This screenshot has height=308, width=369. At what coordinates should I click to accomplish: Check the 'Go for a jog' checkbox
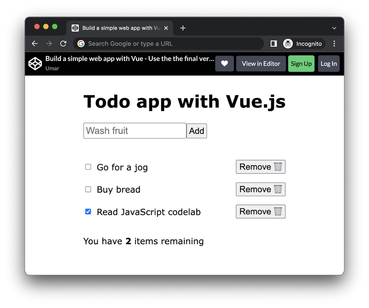(88, 167)
